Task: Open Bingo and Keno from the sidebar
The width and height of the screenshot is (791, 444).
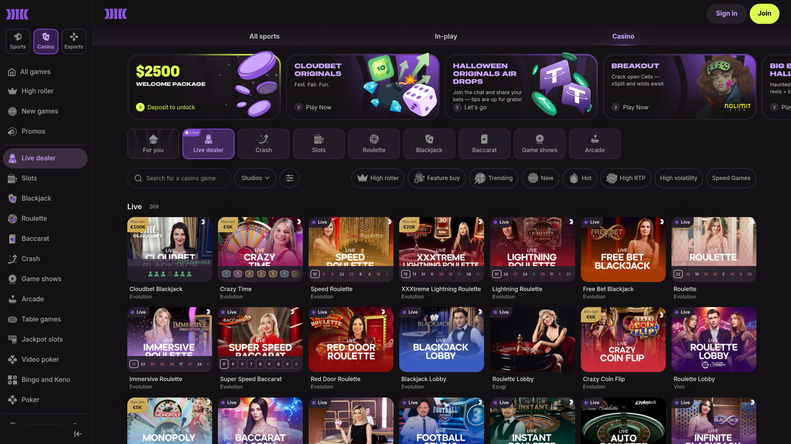Action: (x=12, y=379)
